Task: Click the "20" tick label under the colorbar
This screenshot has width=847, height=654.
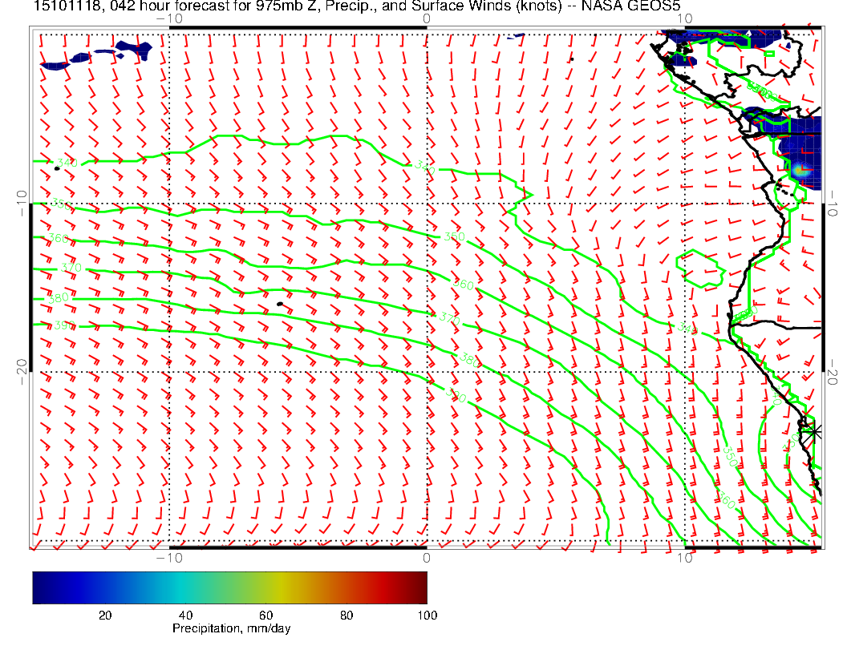Action: tap(105, 616)
